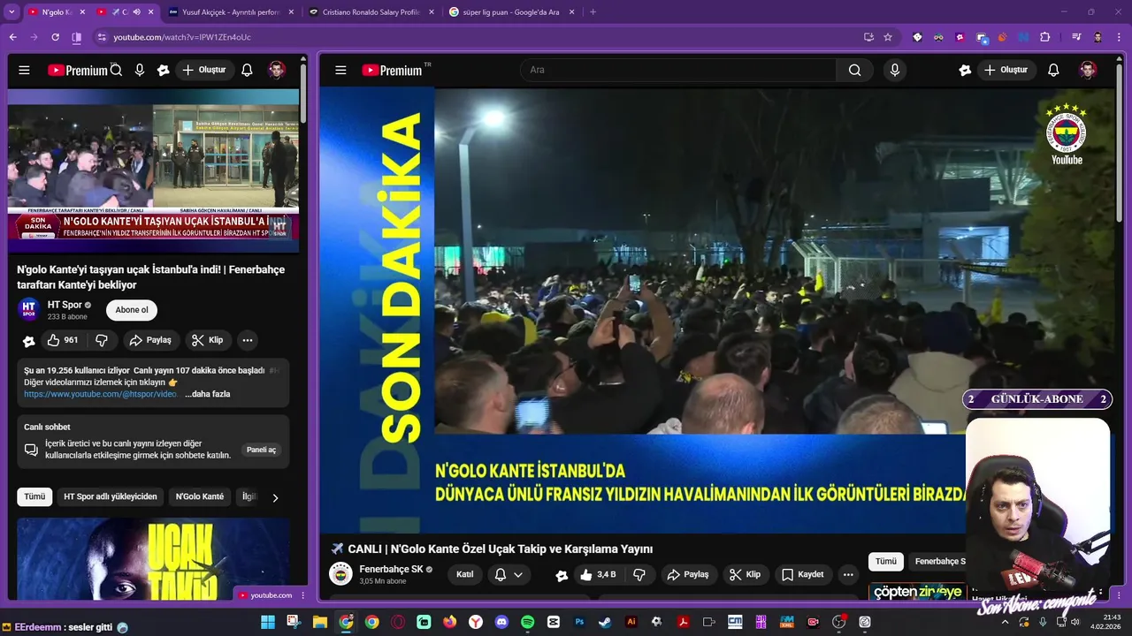Click the search magnifier icon in left window

(x=116, y=70)
